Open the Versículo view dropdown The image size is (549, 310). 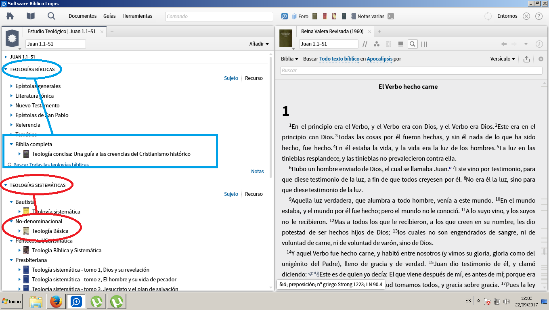pos(503,59)
